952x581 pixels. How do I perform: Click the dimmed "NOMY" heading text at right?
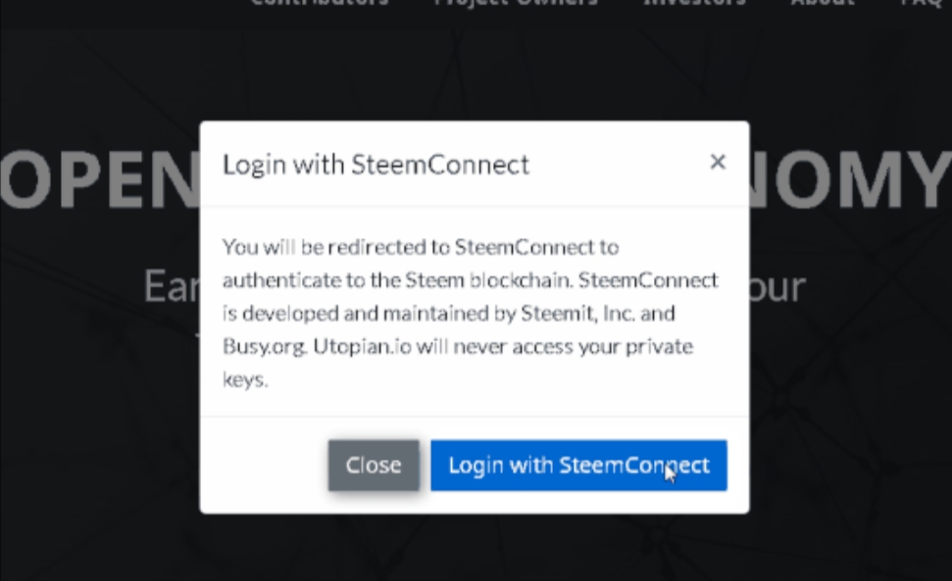coord(851,180)
